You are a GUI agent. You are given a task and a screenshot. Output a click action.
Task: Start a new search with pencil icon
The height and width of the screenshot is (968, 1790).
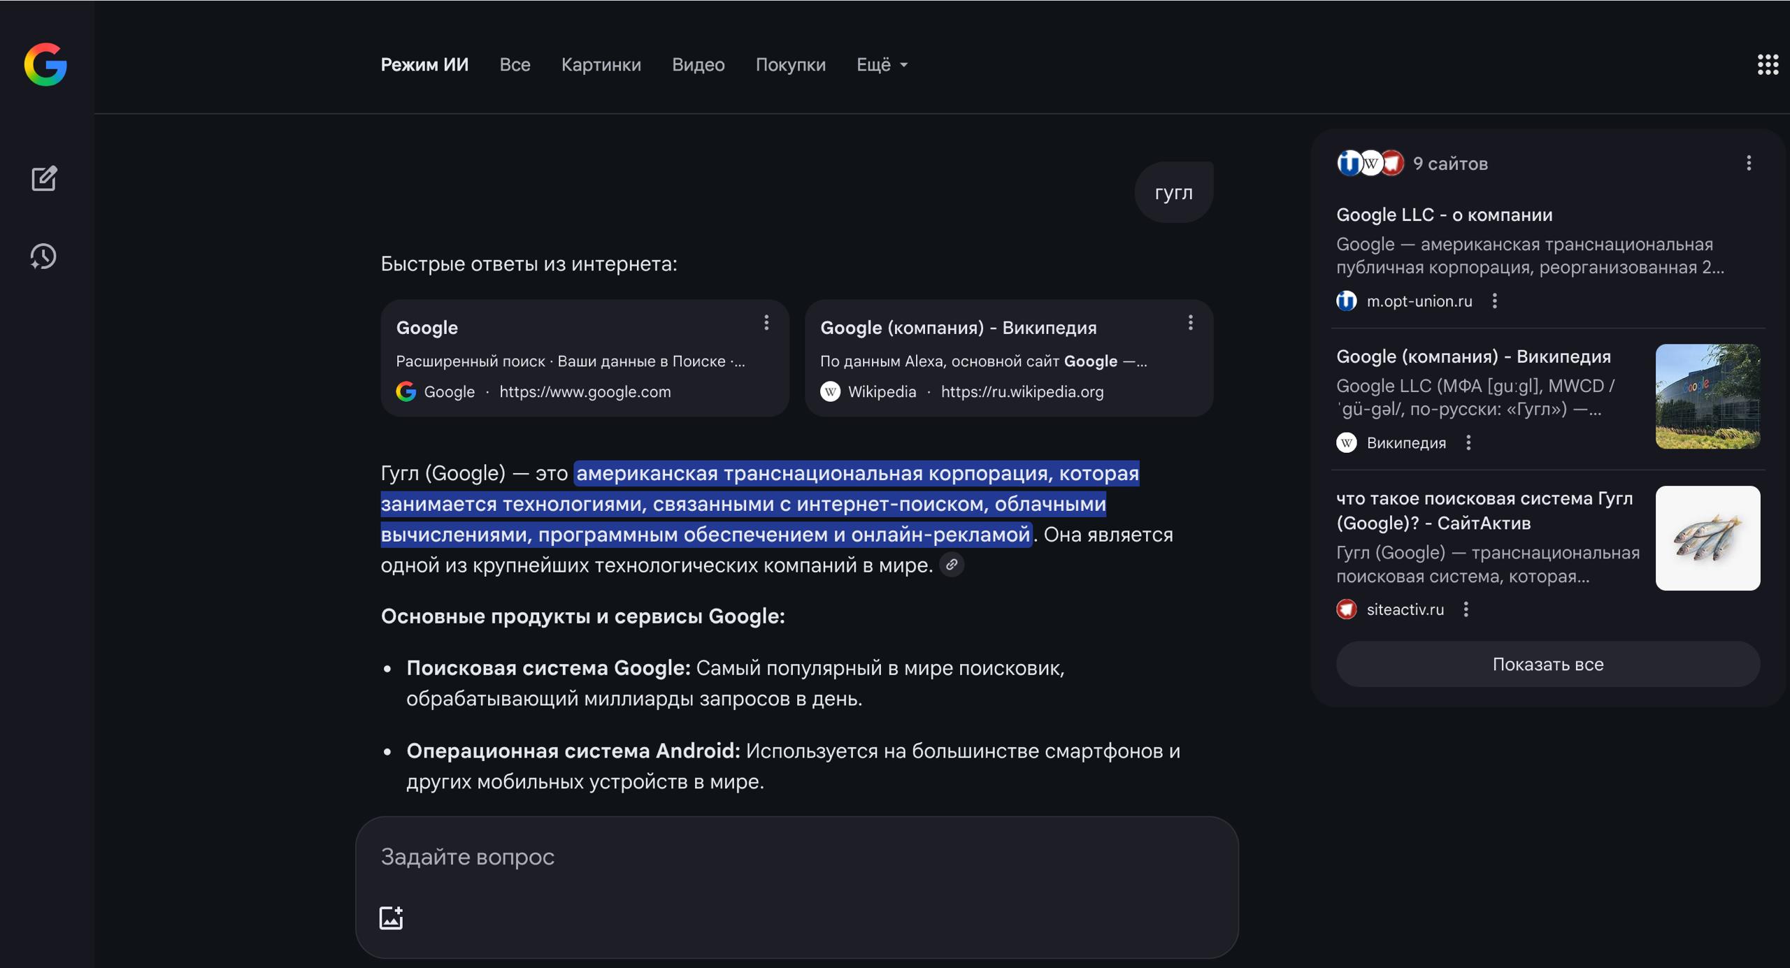[44, 178]
